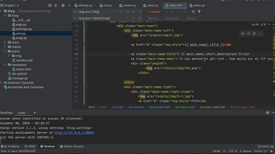Collapse the templates folder
Screen dimensions: 275x154
tap(5, 65)
